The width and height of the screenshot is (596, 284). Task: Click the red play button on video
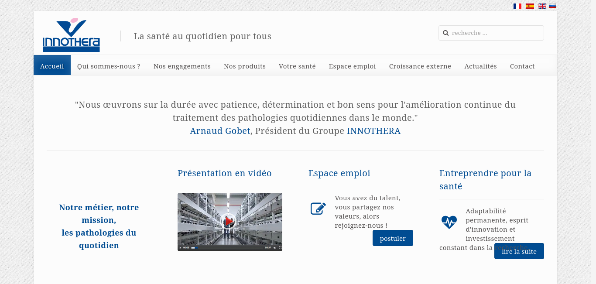(x=229, y=222)
